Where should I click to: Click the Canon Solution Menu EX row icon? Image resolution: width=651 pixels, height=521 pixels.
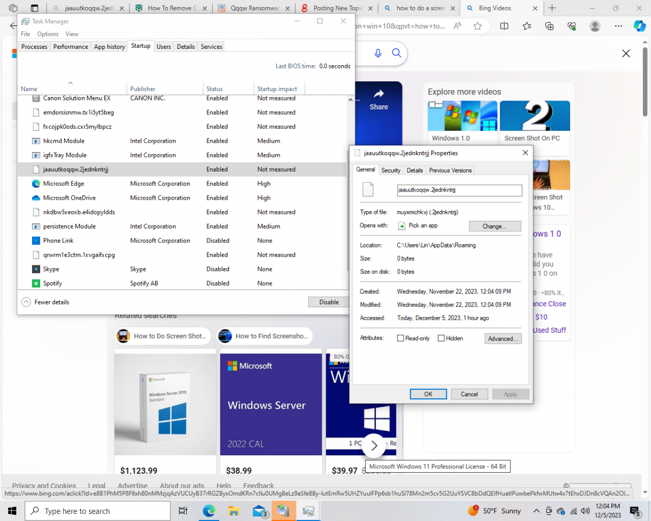click(36, 98)
